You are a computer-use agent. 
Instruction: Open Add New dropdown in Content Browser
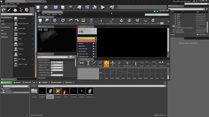pos(7,82)
